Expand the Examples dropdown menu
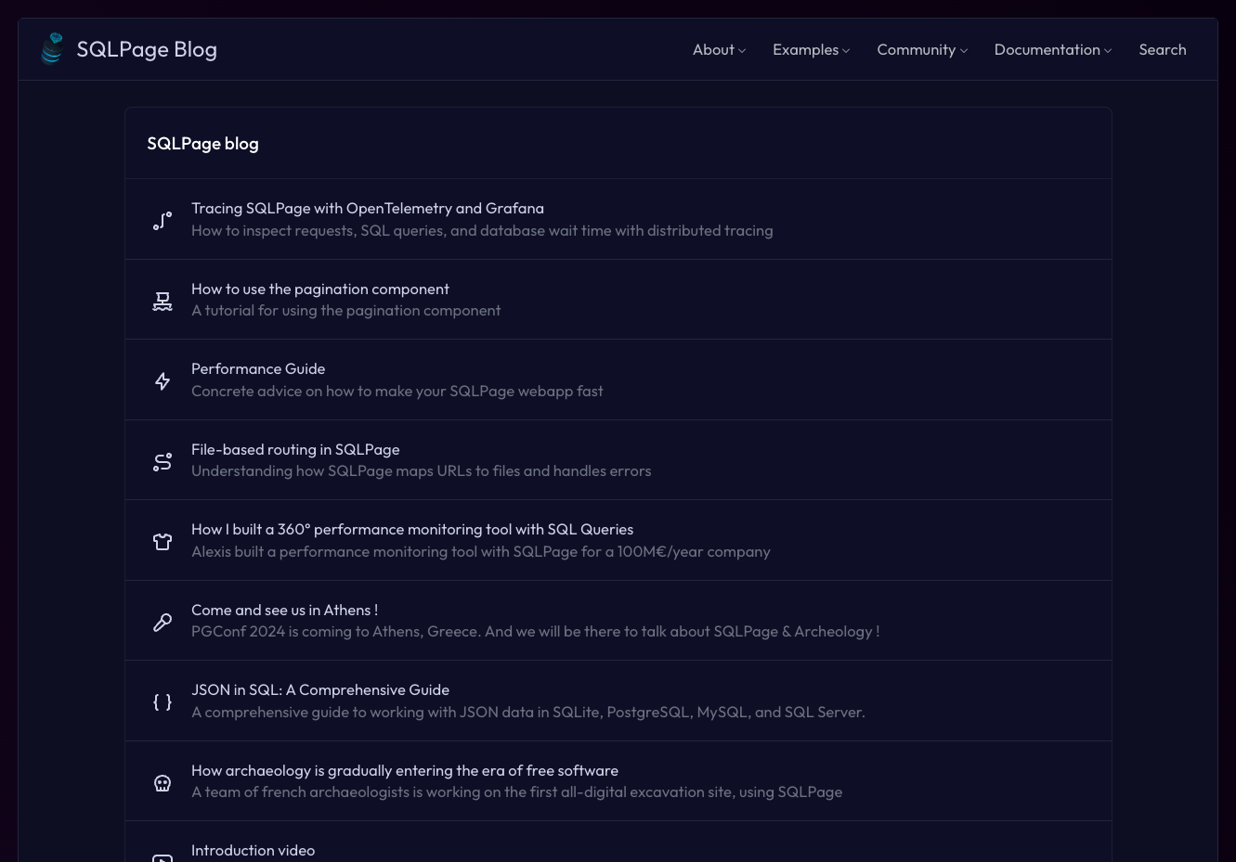Screen dimensions: 1236x862 (811, 50)
